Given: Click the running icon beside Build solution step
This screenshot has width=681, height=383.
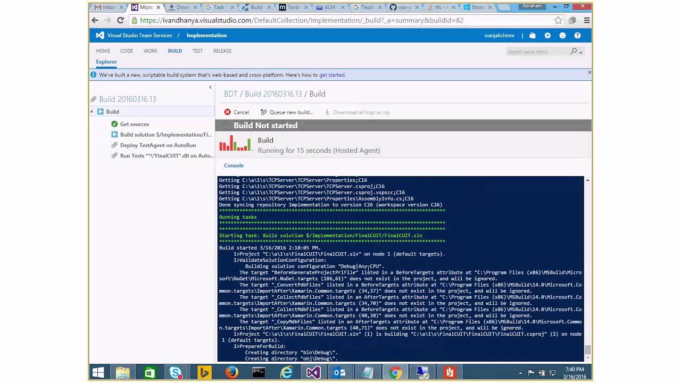Looking at the screenshot, I should (114, 135).
